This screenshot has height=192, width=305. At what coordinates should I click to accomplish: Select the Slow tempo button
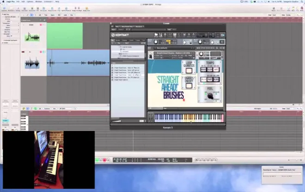tap(210, 69)
